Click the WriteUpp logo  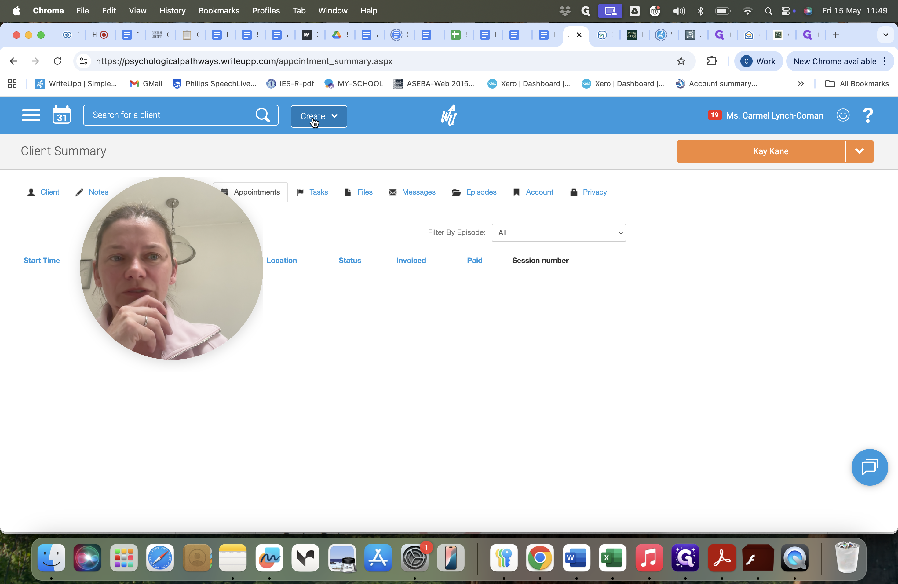(449, 115)
